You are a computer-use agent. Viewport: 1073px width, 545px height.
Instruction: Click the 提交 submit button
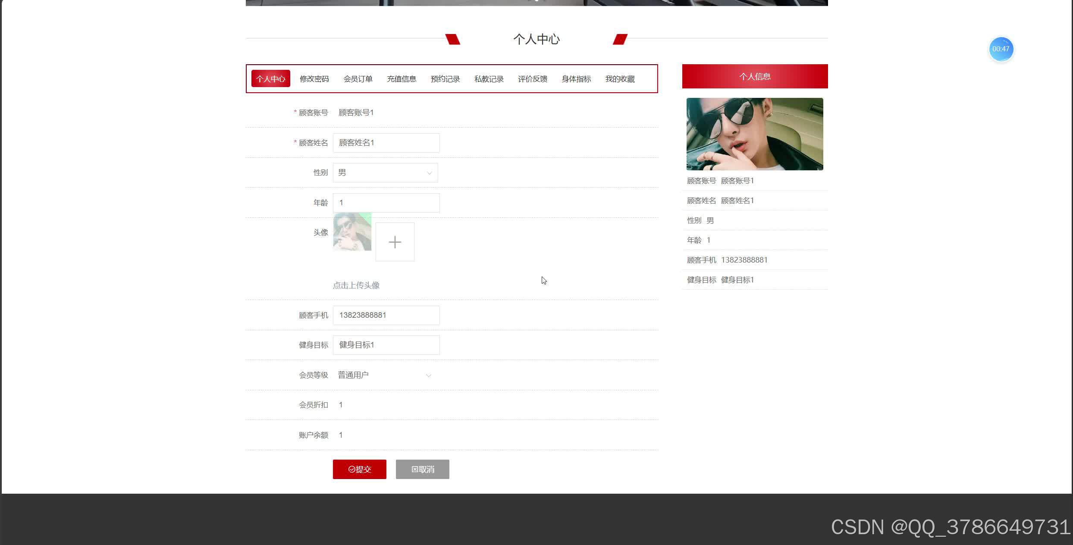point(359,469)
